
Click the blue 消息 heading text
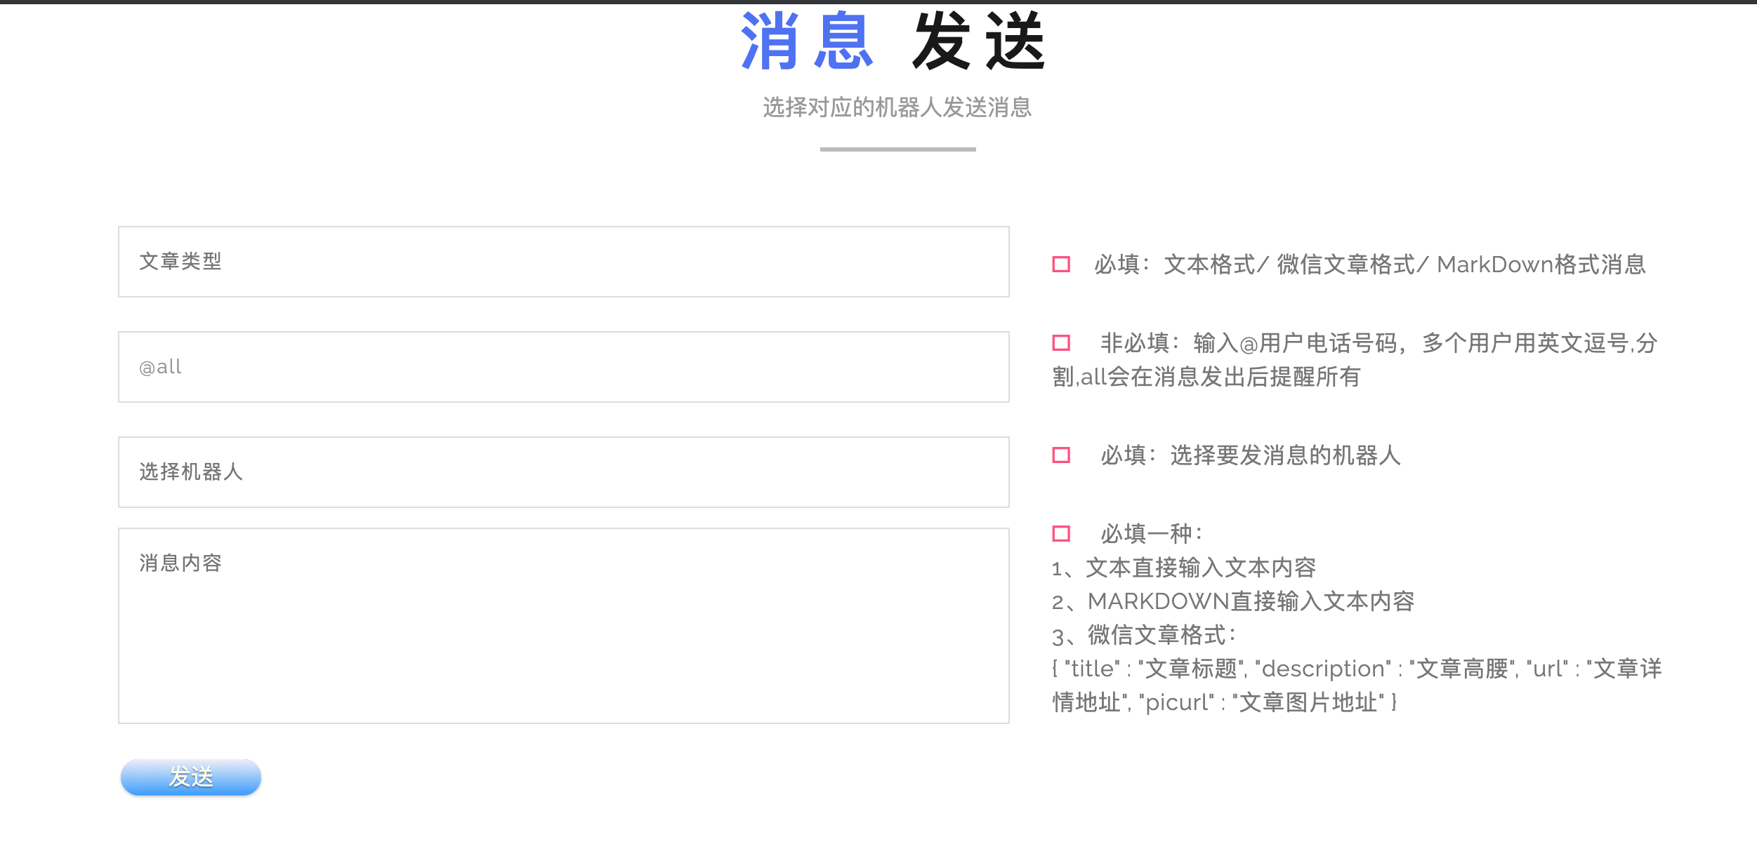(806, 42)
